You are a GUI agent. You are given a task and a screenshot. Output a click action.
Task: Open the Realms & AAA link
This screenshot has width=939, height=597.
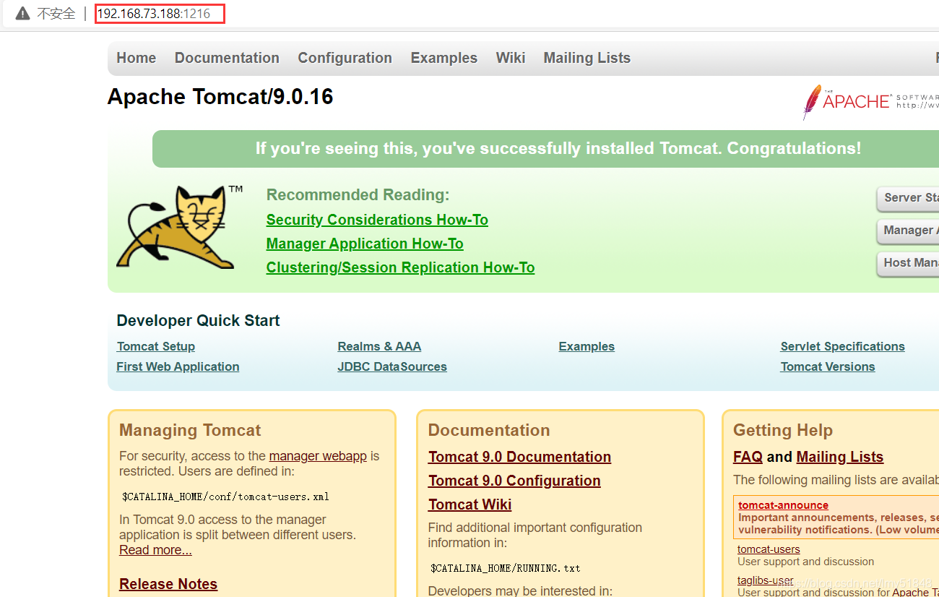pos(379,346)
